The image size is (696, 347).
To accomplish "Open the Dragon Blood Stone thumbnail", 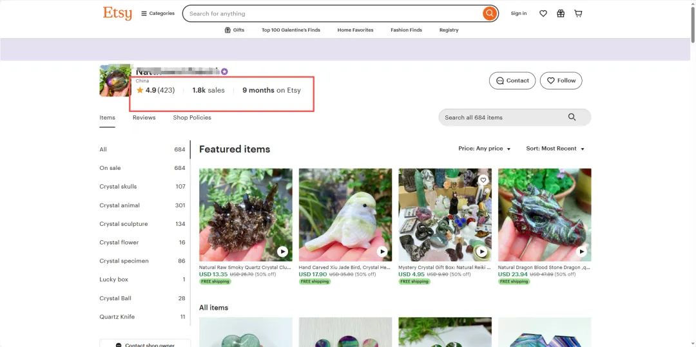I will pos(545,215).
